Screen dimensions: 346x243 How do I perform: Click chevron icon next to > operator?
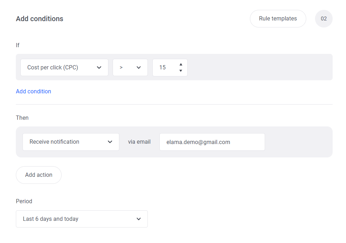139,68
